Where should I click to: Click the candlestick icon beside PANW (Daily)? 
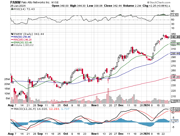point(12,34)
